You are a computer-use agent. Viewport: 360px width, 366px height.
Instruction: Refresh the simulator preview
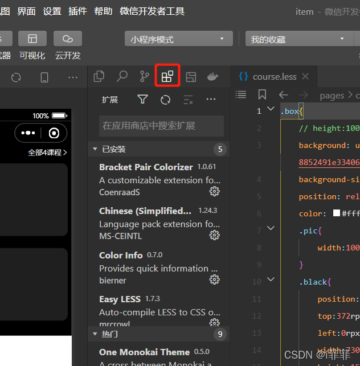tap(16, 77)
